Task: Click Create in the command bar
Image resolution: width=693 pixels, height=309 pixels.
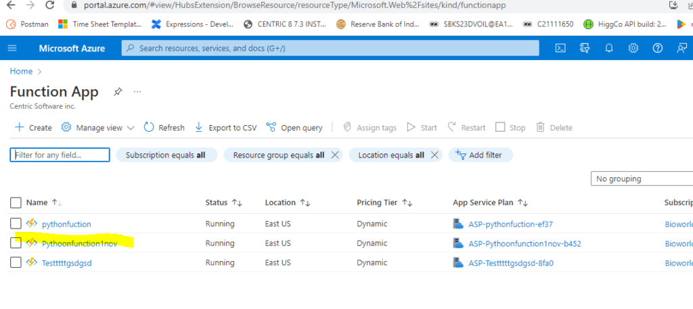Action: 33,128
